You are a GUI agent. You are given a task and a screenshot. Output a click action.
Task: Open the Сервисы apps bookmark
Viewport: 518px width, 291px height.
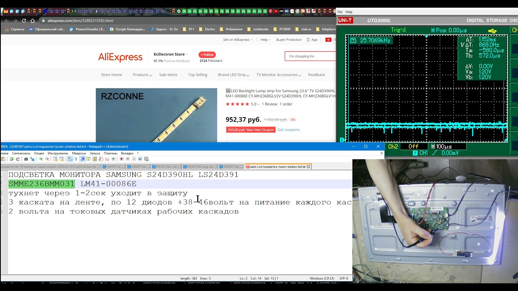pyautogui.click(x=14, y=29)
